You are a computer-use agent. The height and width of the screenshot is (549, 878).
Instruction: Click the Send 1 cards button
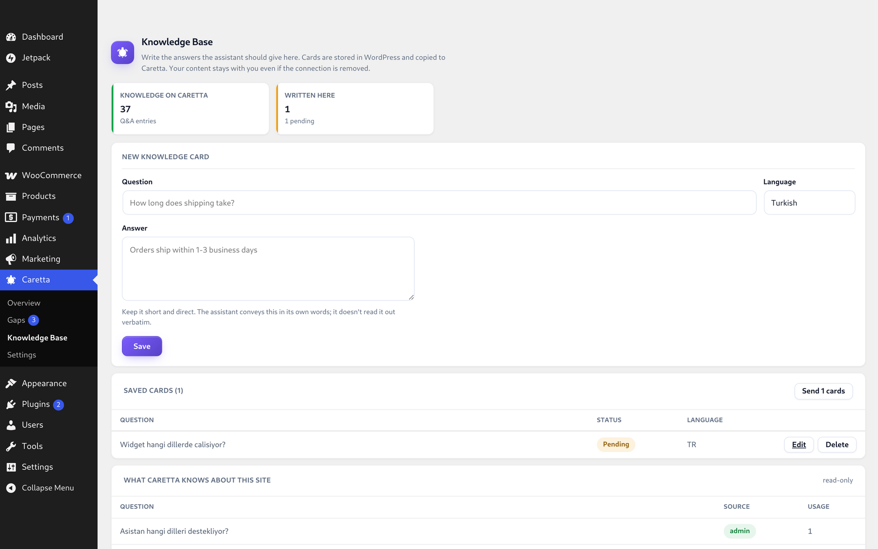point(823,391)
